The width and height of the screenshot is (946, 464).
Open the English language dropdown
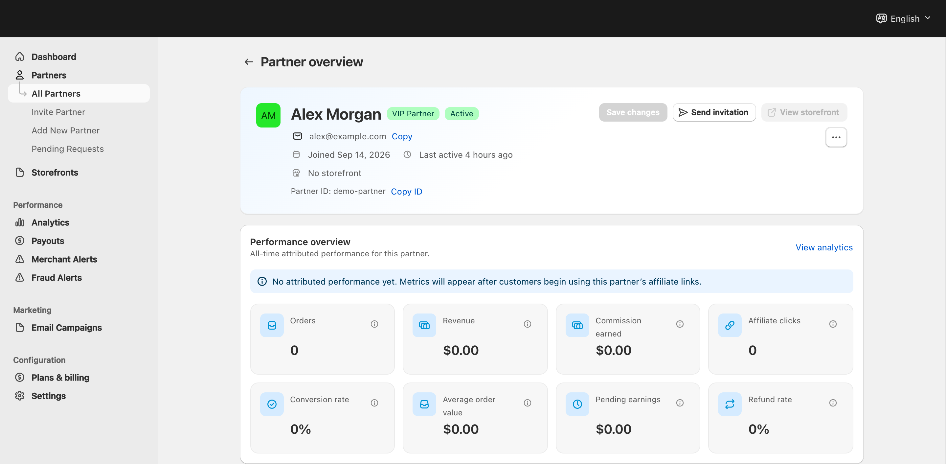904,18
